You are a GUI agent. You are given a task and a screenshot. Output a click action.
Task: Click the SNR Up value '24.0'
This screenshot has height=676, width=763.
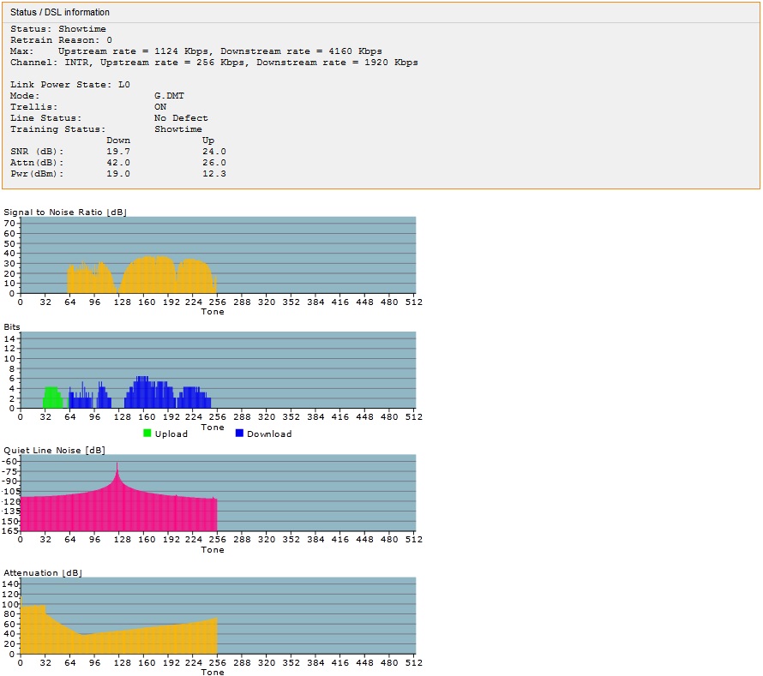point(214,152)
